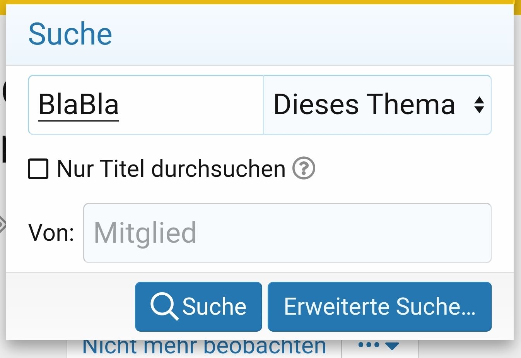Click the up-down arrows beside Dieses Thema
The width and height of the screenshot is (521, 358).
479,105
